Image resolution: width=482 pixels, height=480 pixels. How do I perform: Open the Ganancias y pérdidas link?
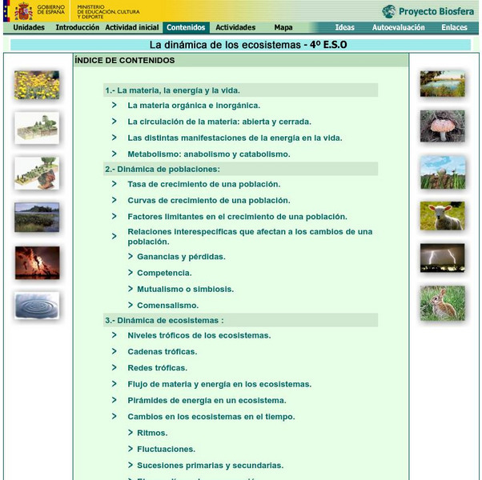[181, 257]
